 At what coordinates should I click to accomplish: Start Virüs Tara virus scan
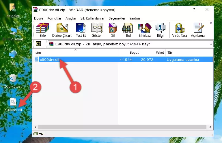(x=180, y=30)
